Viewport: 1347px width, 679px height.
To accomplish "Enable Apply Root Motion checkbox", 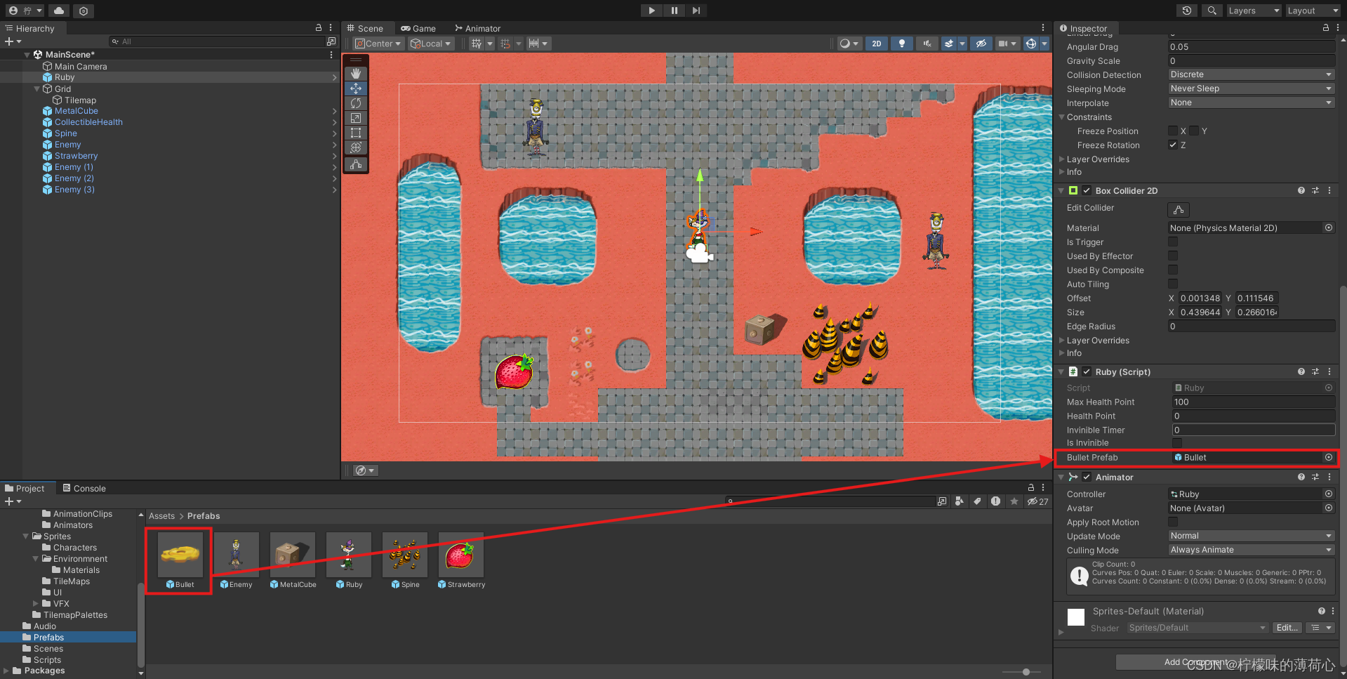I will coord(1173,522).
